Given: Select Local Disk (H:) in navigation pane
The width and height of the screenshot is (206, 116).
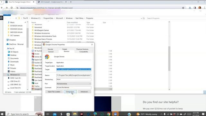Looking at the screenshot, I should pos(15,88).
